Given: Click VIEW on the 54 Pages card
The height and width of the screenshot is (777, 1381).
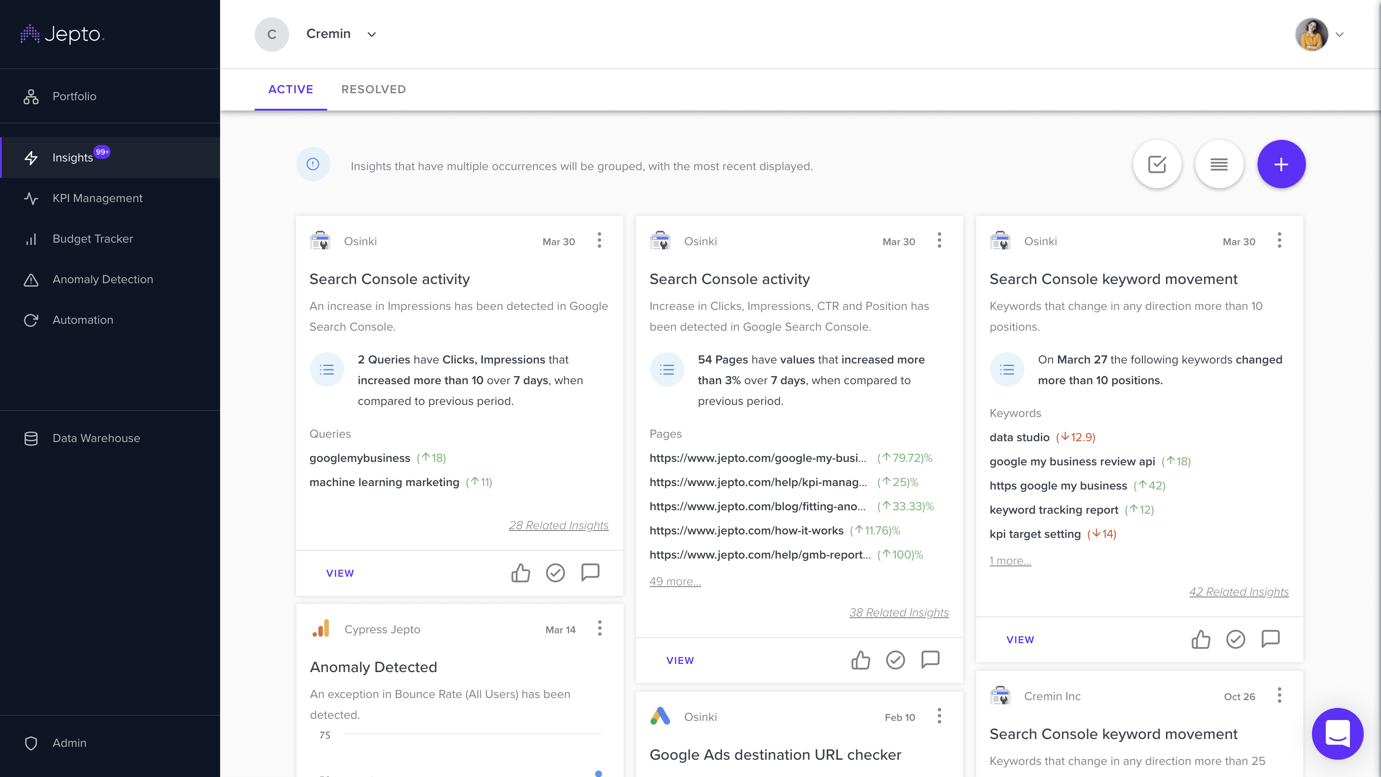Looking at the screenshot, I should (x=680, y=660).
